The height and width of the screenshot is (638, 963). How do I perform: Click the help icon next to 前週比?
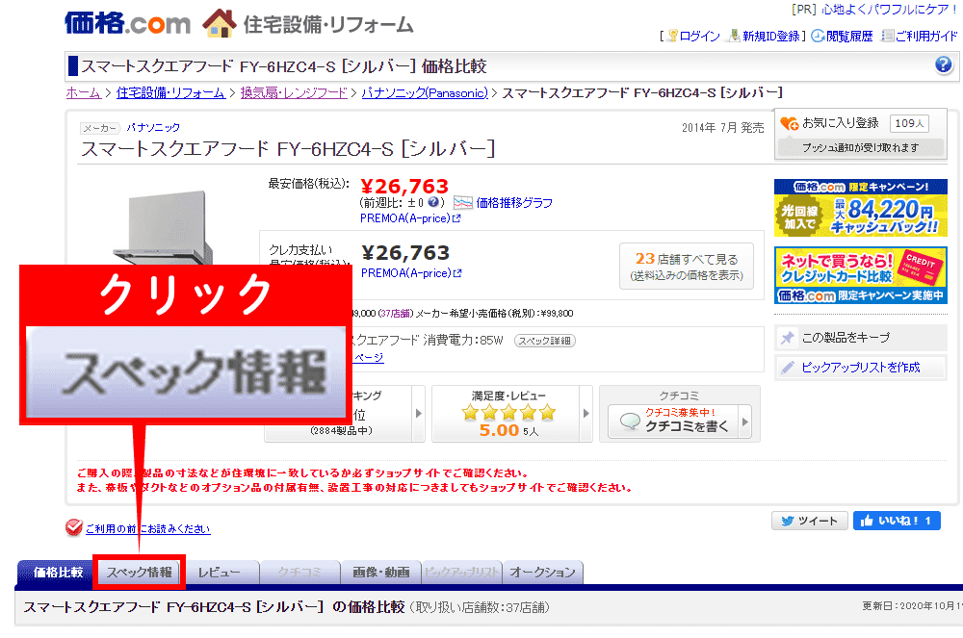pyautogui.click(x=433, y=202)
